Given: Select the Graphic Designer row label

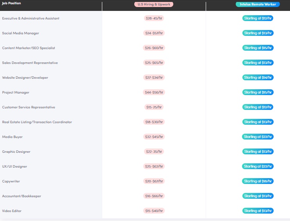Looking at the screenshot, I should [x=16, y=152].
